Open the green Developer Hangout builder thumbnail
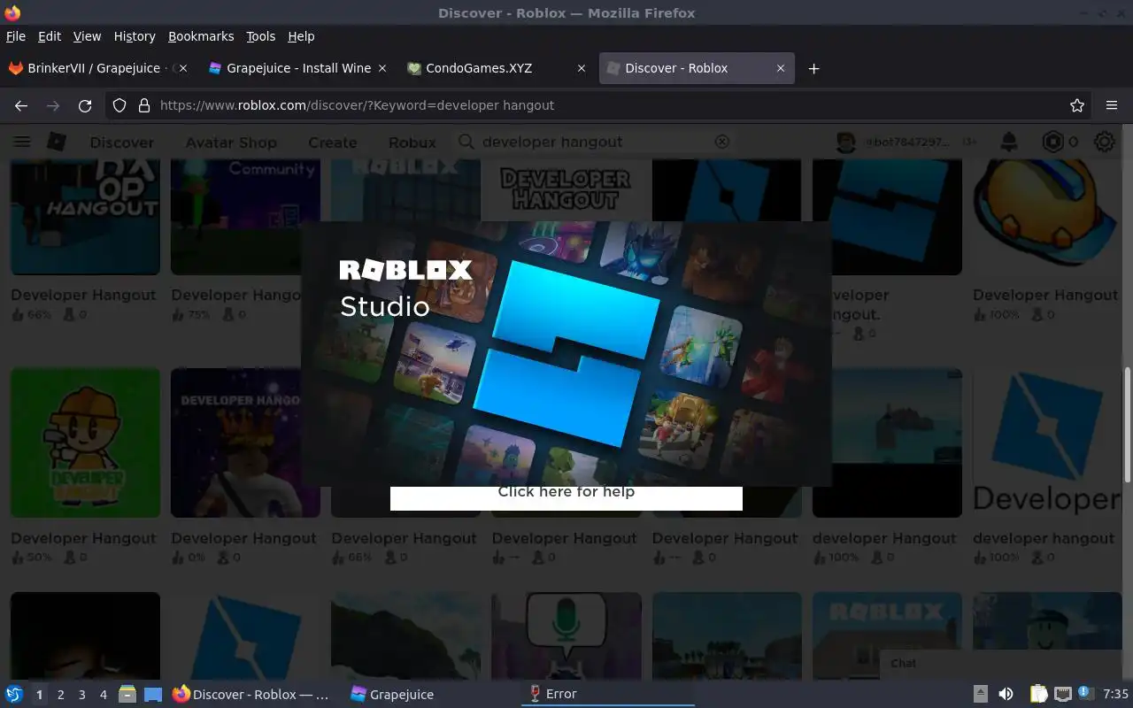The width and height of the screenshot is (1133, 708). 86,442
